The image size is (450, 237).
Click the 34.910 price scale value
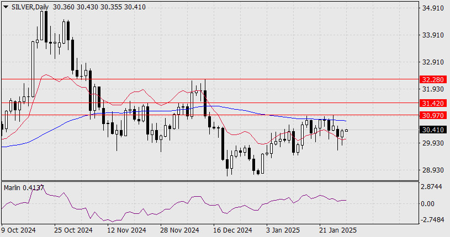[433, 8]
